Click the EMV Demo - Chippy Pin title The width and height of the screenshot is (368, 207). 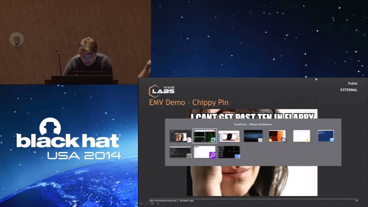[189, 102]
